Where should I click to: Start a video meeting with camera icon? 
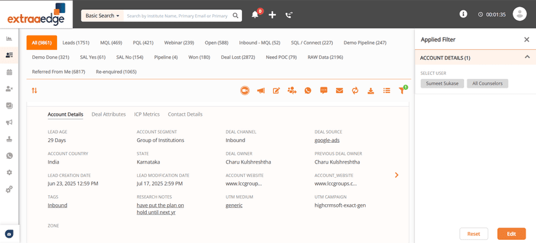coord(245,90)
